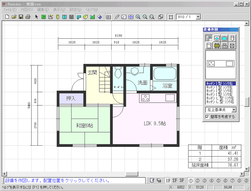
Task: Select the bathtub icon in equipment panel
Action: tap(224, 38)
